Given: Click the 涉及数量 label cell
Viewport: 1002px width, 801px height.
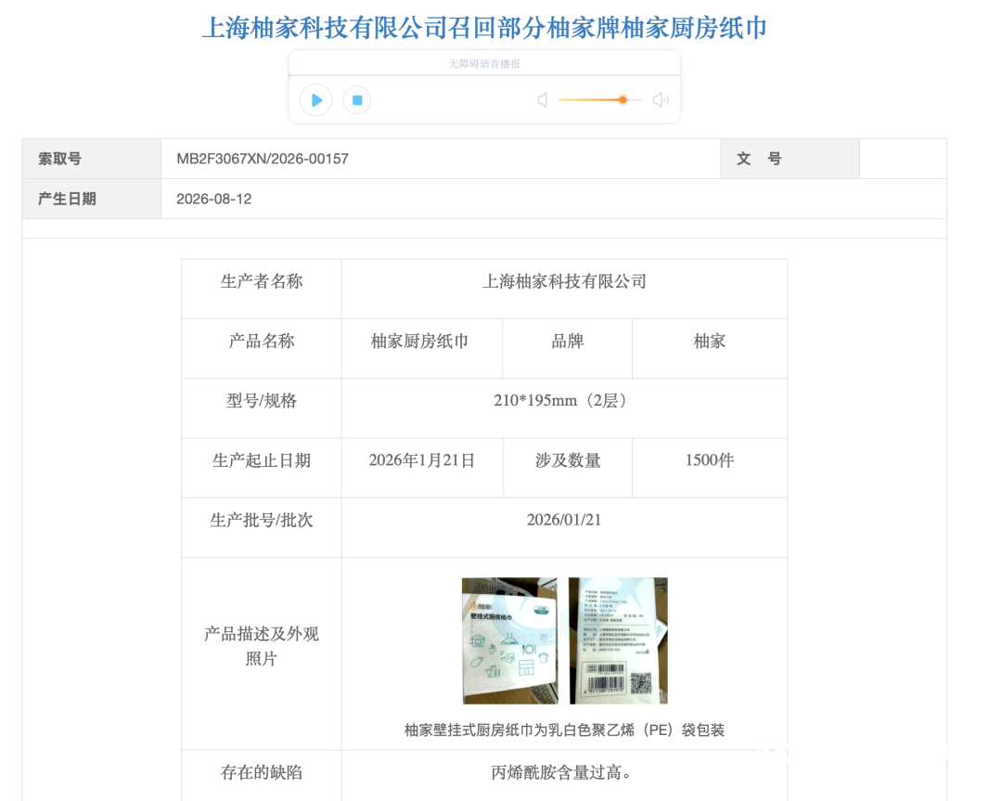Looking at the screenshot, I should [x=568, y=468].
